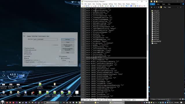
Task: Open the Language menu in Notepad++
Action: point(105,4)
